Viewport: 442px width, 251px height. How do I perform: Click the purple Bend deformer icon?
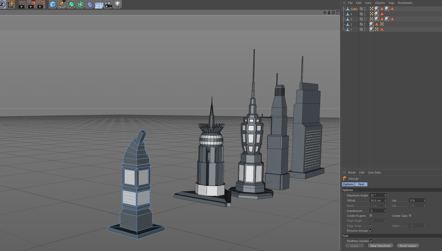pyautogui.click(x=90, y=4)
